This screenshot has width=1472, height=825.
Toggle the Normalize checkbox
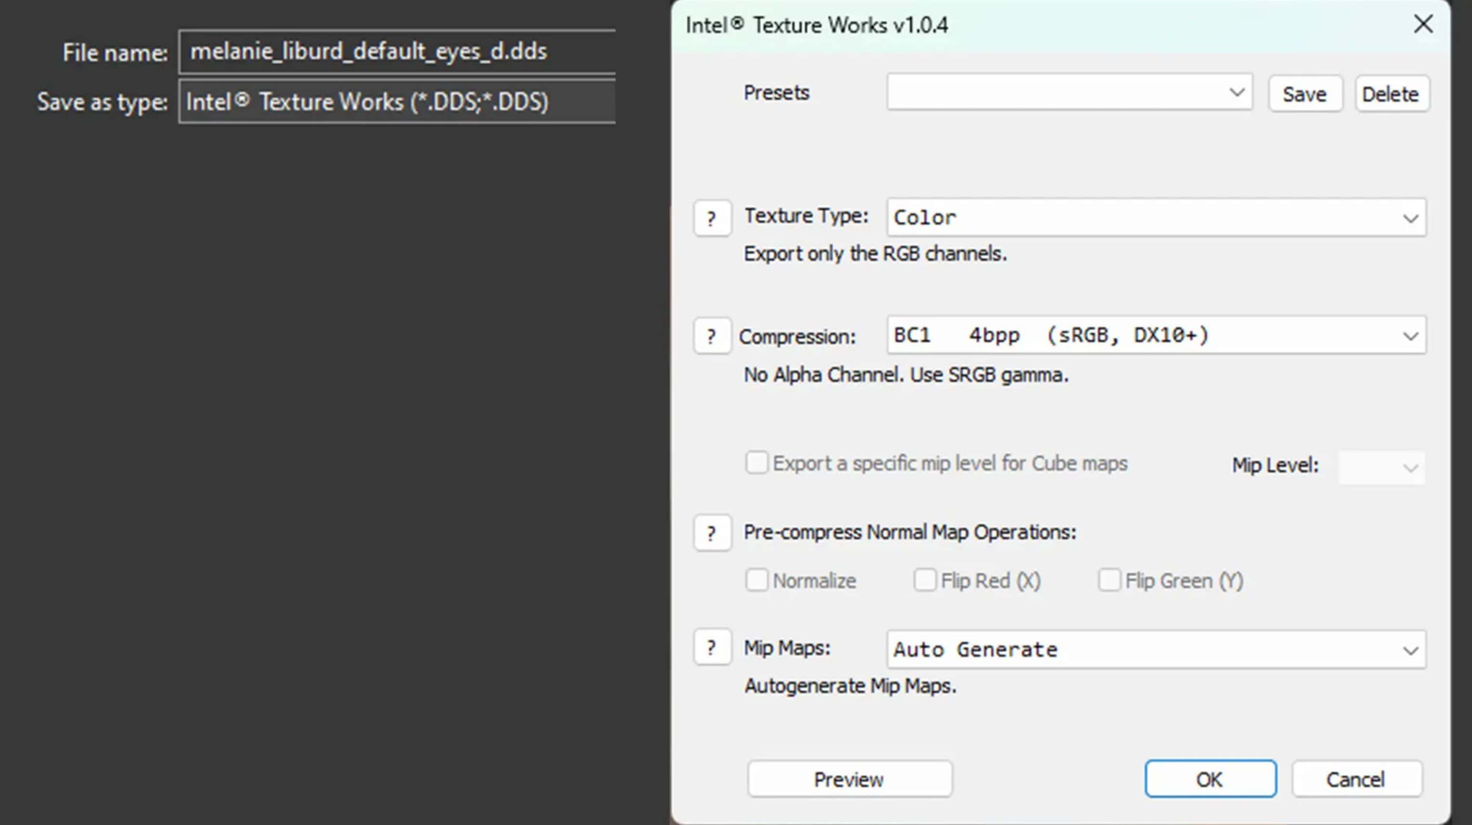tap(756, 580)
